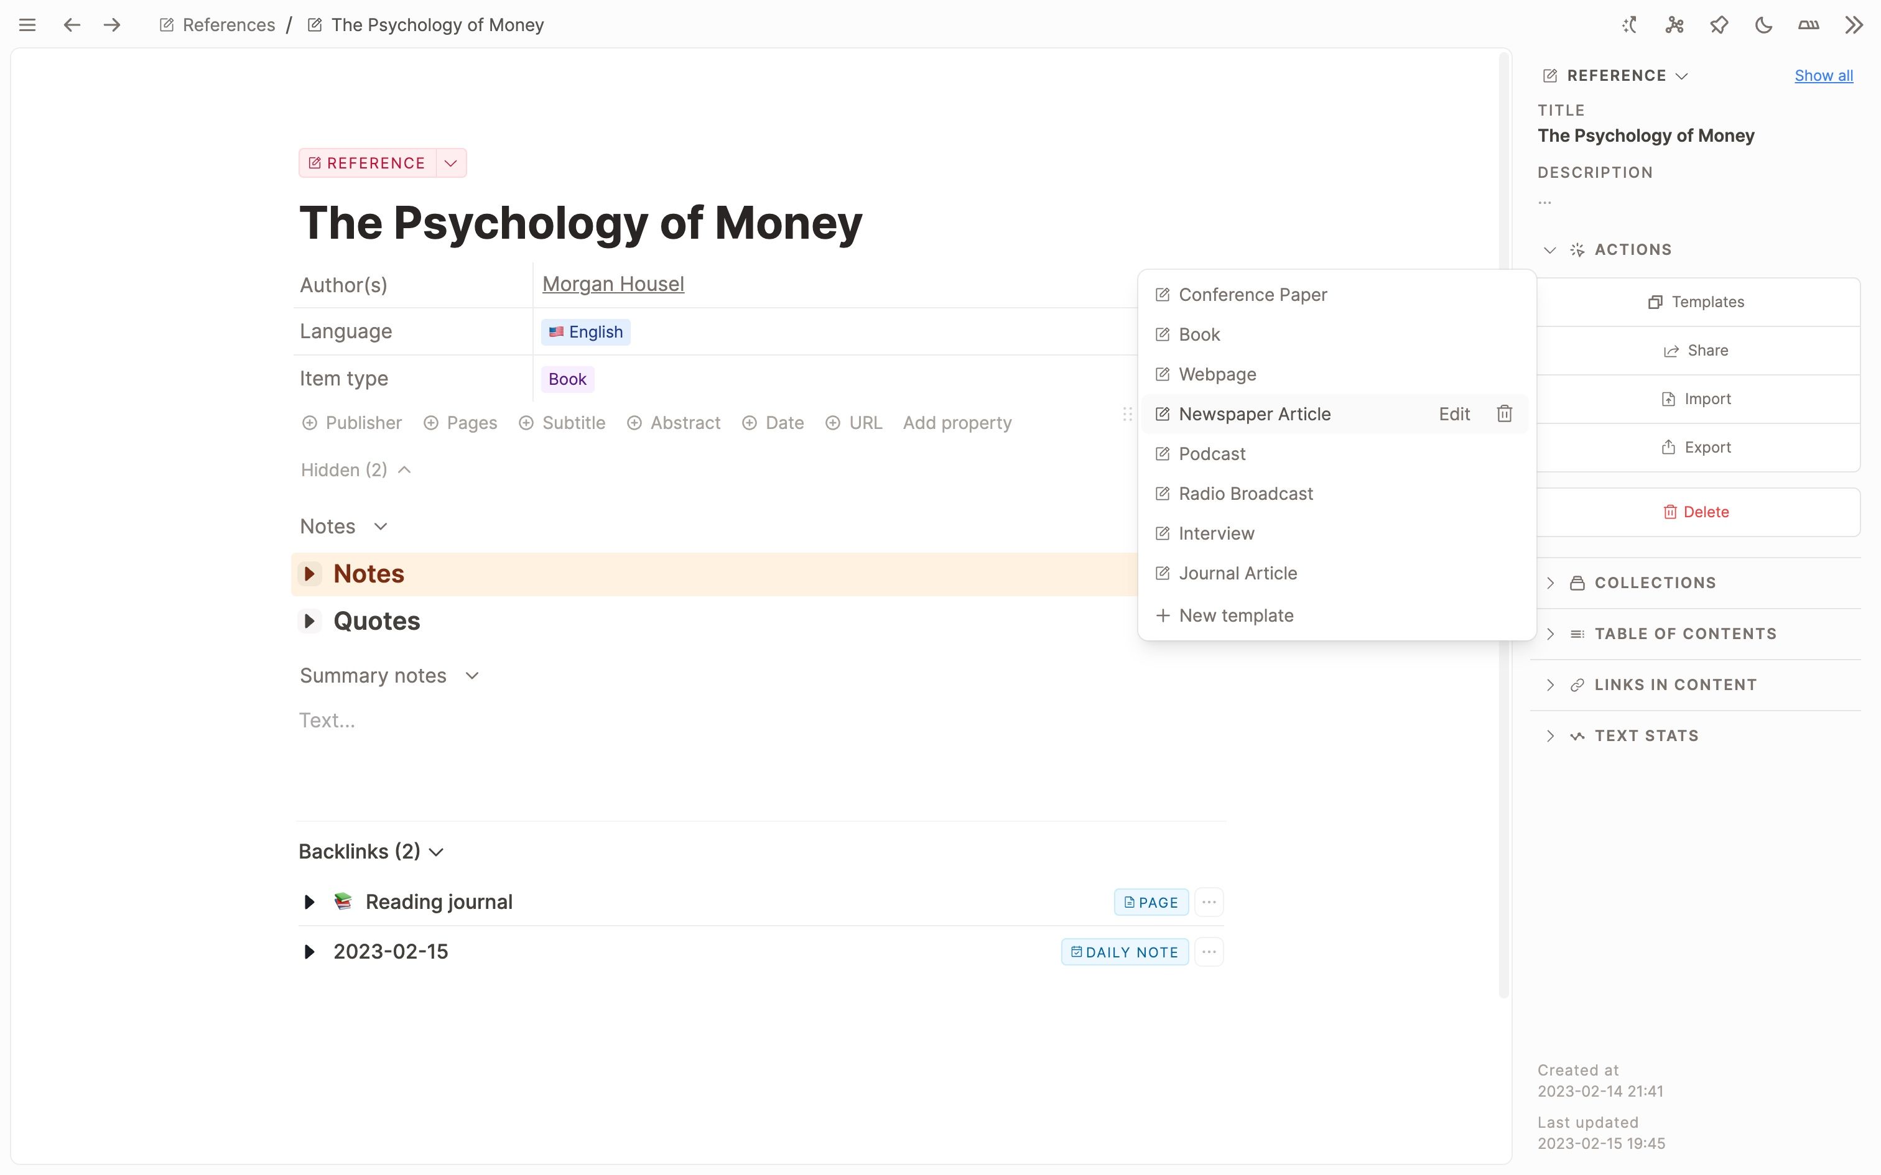This screenshot has height=1175, width=1881.
Task: Click the purple Book item type tag
Action: tap(567, 379)
